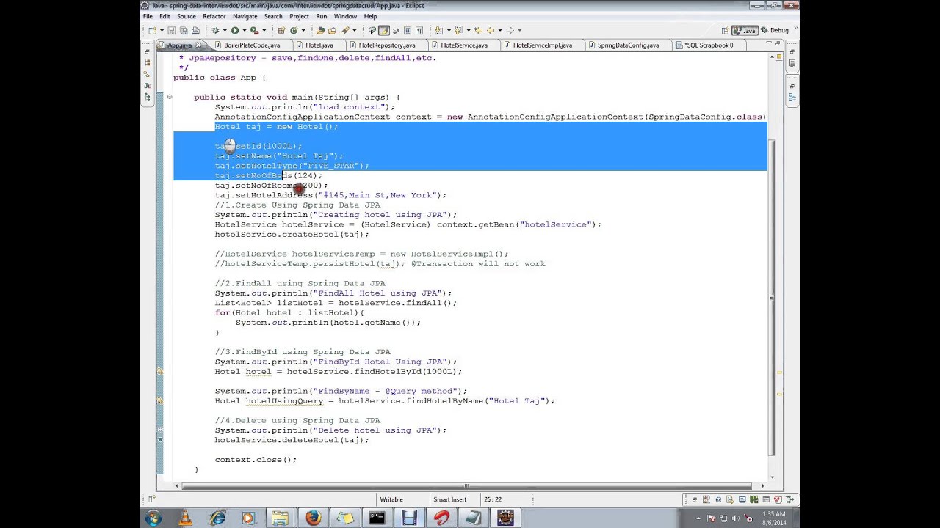Open the New Java Class dropdown arrow
The height and width of the screenshot is (528, 940).
[x=303, y=30]
